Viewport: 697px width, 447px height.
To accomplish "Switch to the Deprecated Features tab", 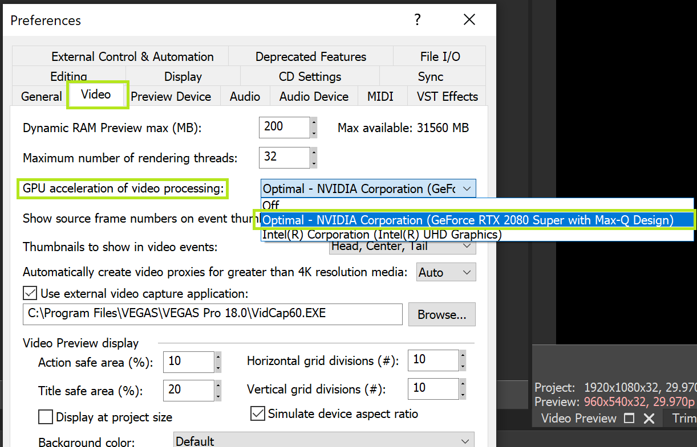I will pos(311,56).
